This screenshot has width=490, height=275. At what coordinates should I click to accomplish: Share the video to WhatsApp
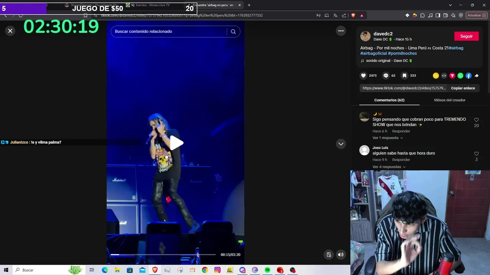(x=460, y=76)
